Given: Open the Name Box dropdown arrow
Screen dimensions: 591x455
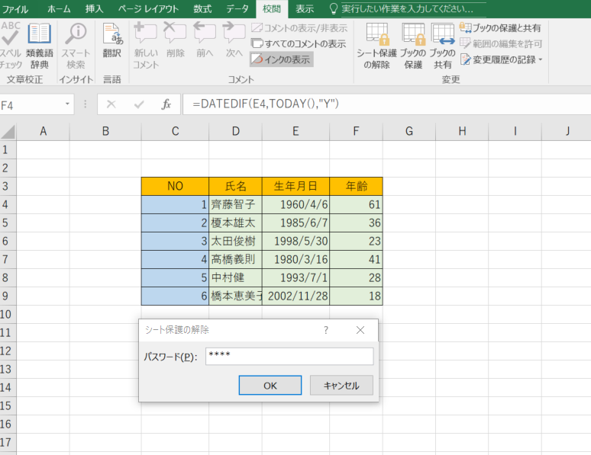Looking at the screenshot, I should tap(68, 104).
